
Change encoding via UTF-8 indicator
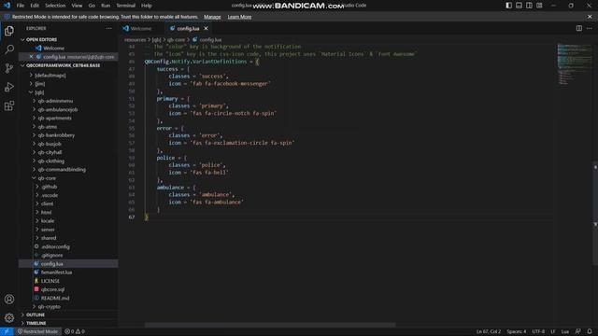click(538, 331)
